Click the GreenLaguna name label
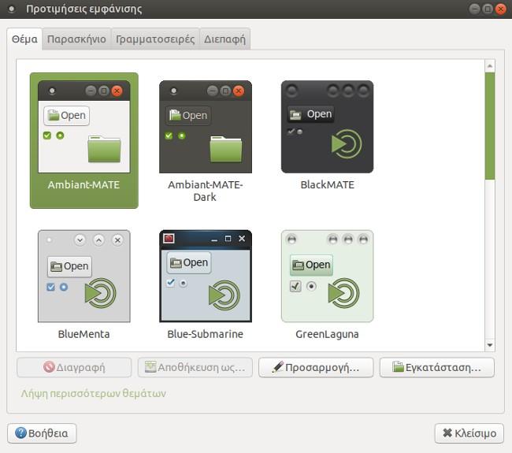This screenshot has width=512, height=453. (x=327, y=335)
